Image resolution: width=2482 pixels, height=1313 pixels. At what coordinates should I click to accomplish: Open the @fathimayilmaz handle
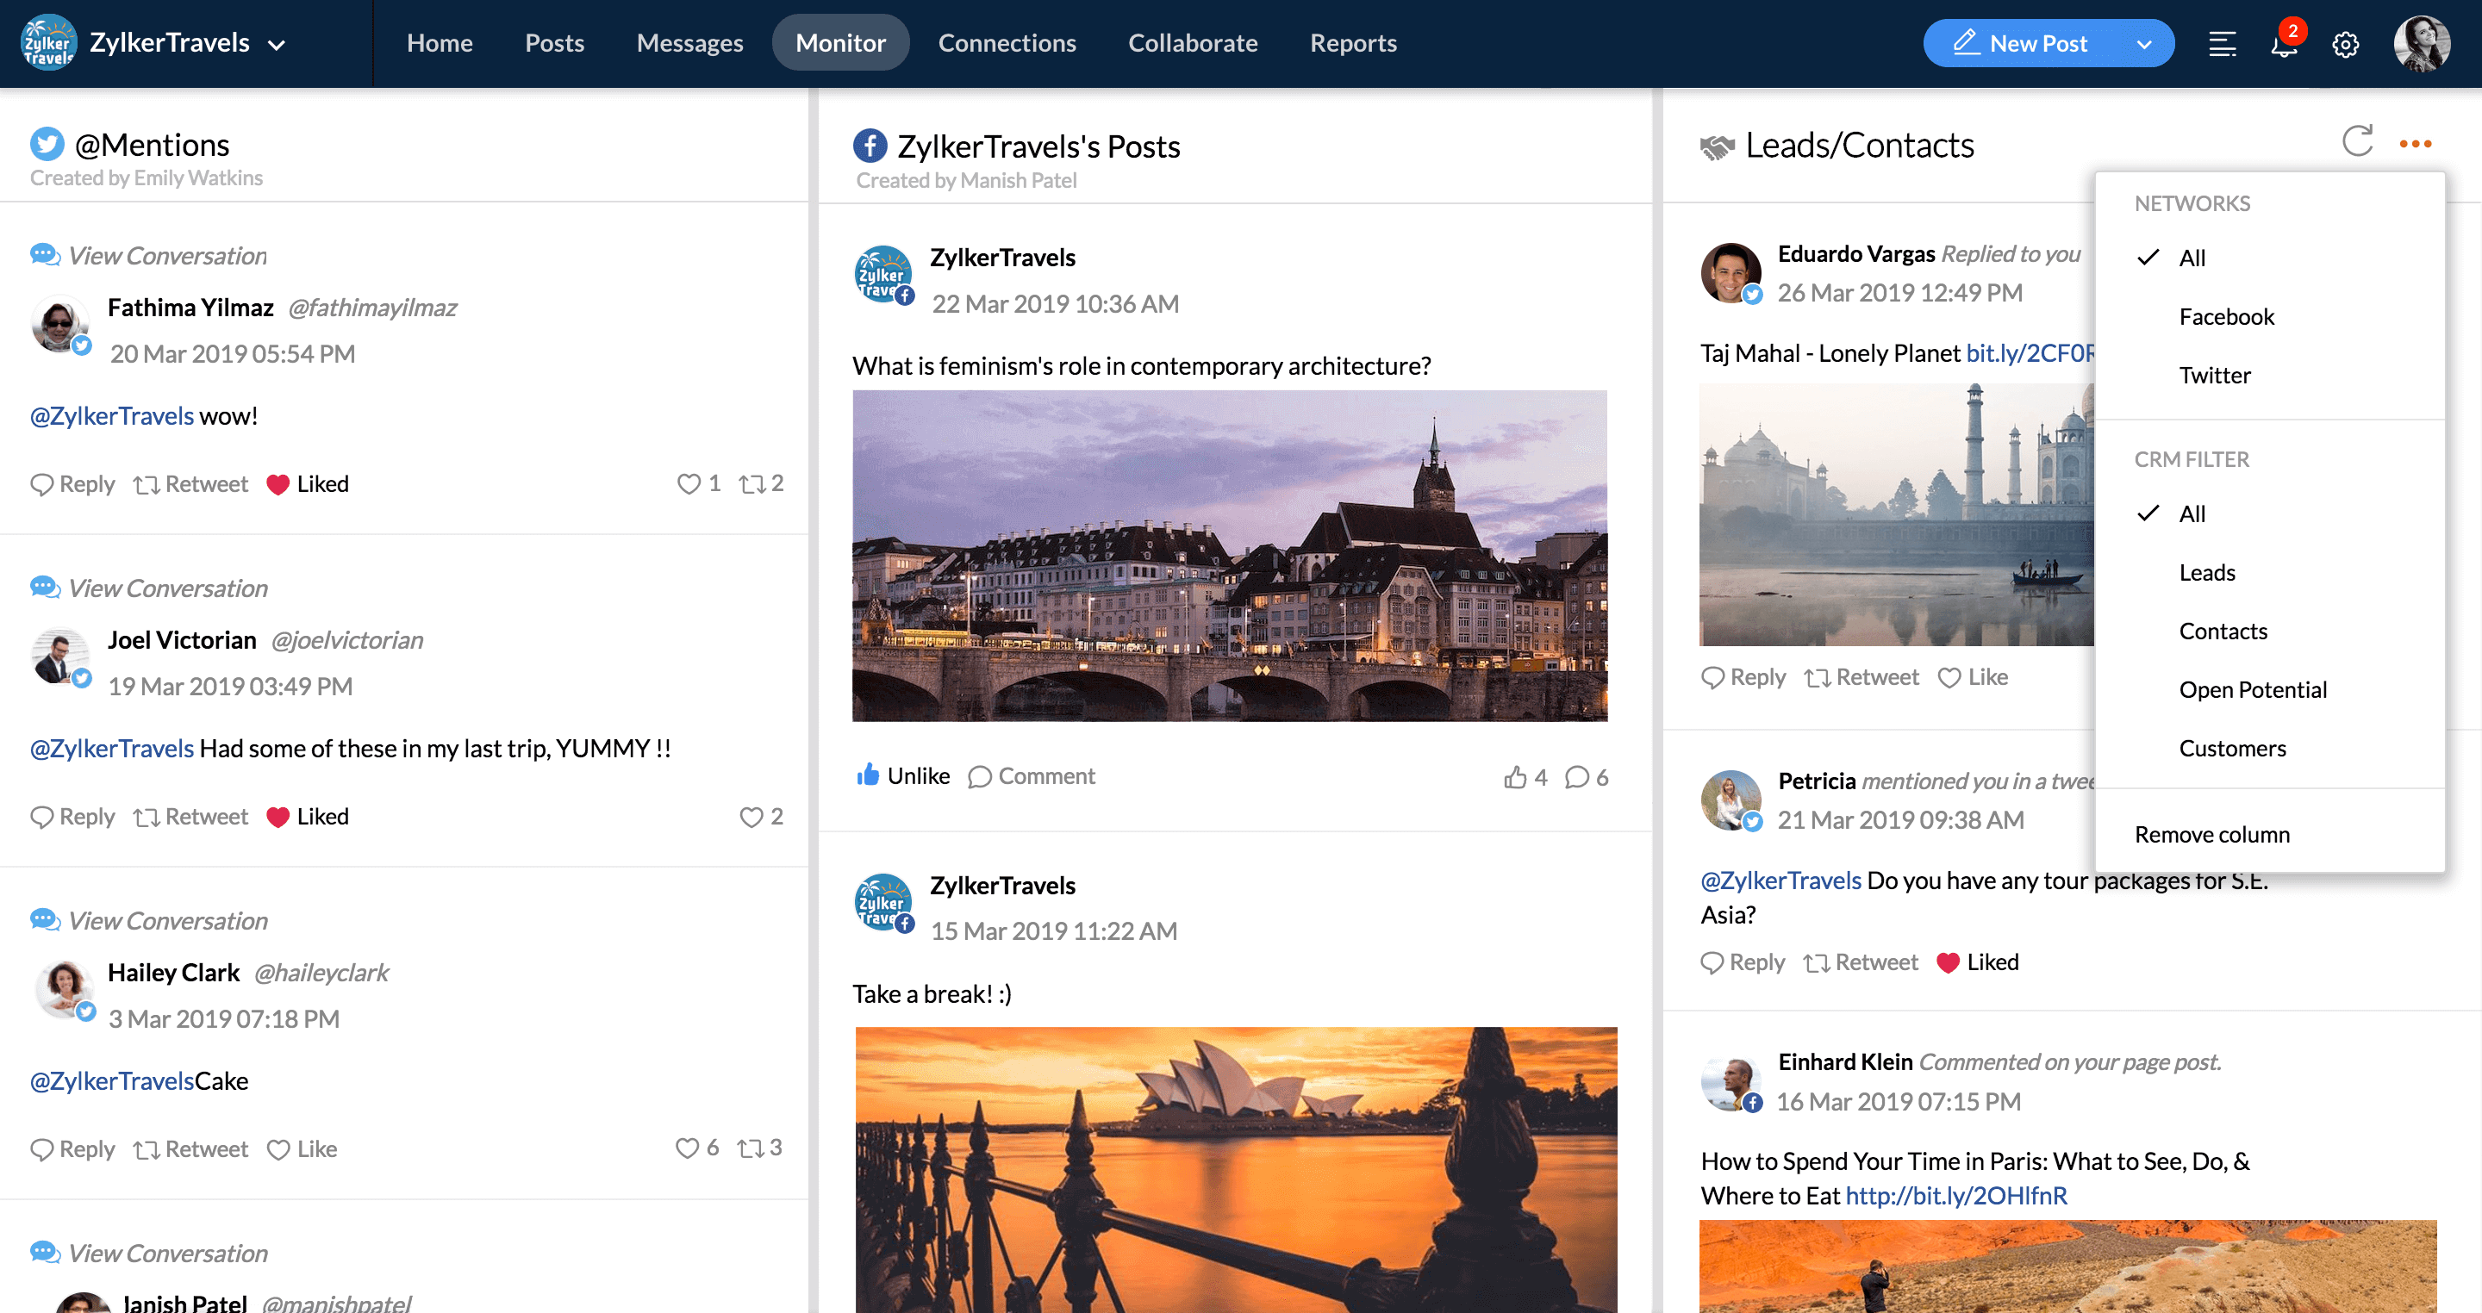tap(372, 308)
